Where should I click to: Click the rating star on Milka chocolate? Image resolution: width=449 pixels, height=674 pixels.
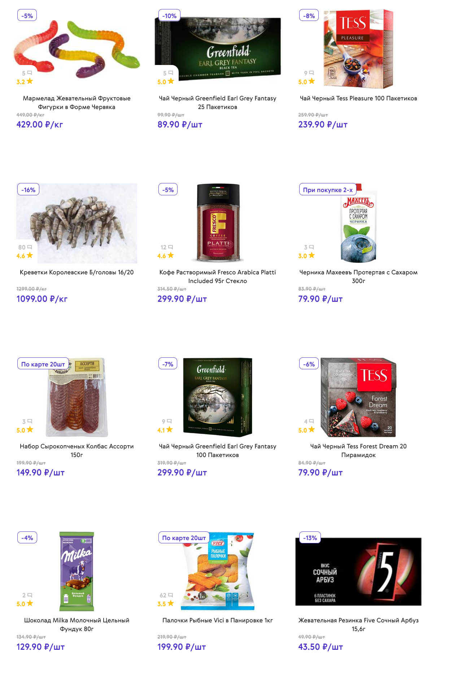pos(30,603)
